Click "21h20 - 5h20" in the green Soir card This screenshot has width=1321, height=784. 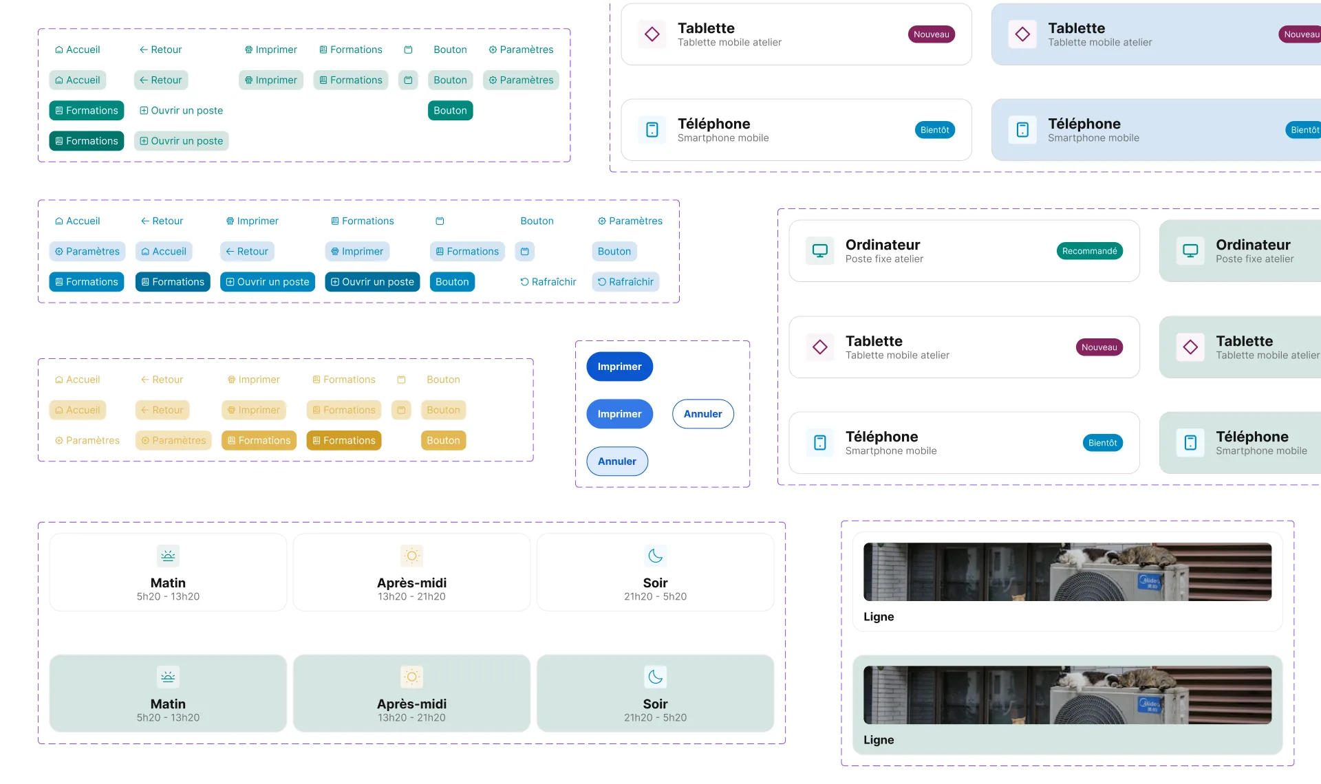click(655, 718)
